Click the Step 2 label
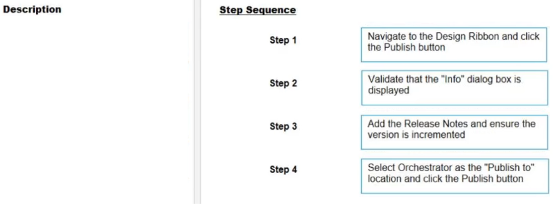The height and width of the screenshot is (209, 556). tap(283, 83)
